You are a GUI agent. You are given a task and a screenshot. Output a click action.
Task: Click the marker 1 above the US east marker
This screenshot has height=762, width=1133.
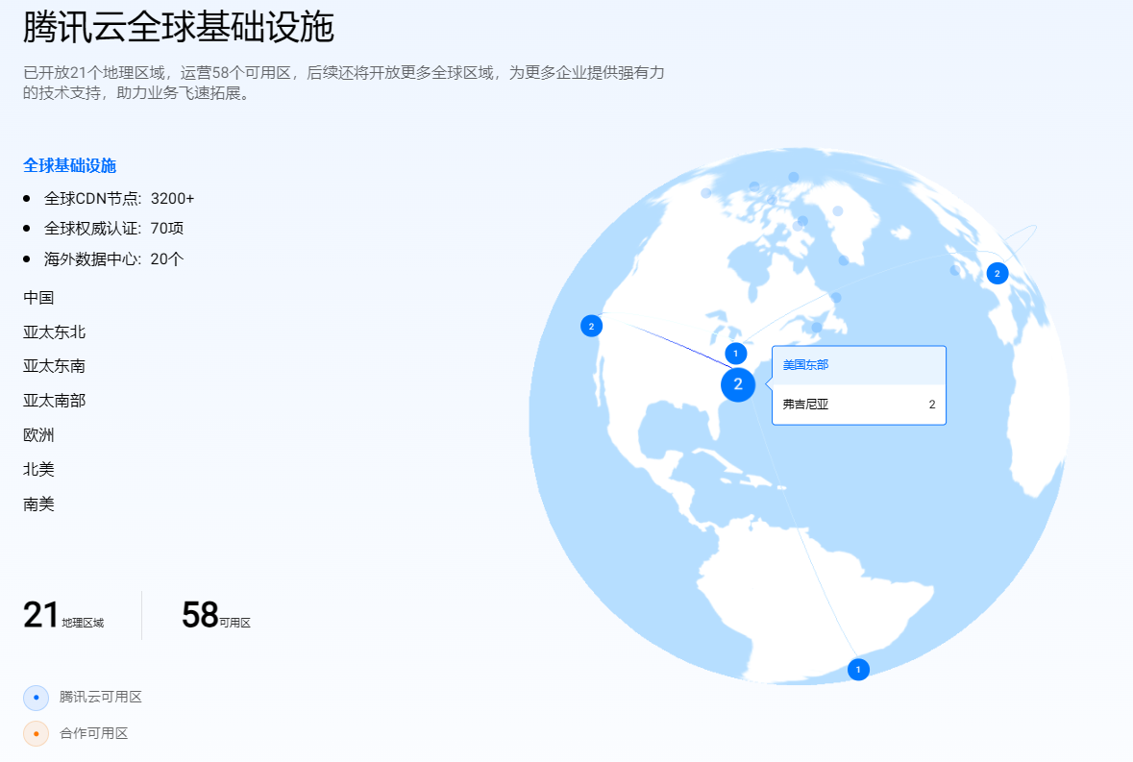pyautogui.click(x=735, y=354)
